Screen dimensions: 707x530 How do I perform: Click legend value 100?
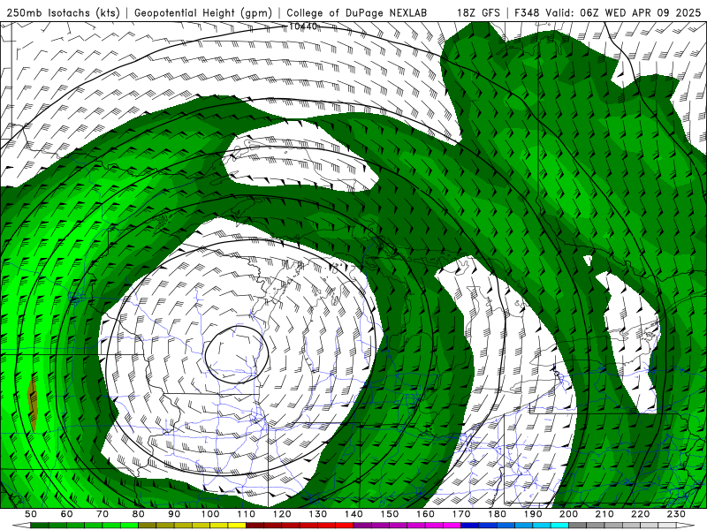210,514
